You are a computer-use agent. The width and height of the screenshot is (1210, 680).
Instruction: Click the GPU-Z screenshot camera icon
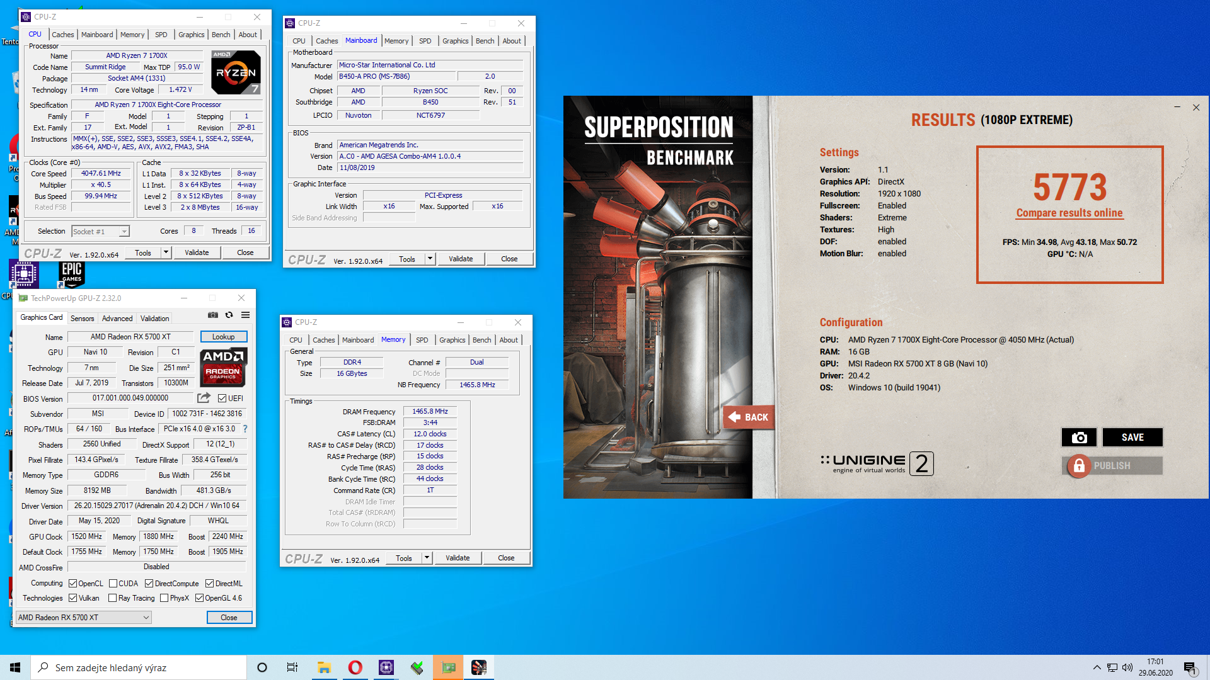(x=213, y=315)
